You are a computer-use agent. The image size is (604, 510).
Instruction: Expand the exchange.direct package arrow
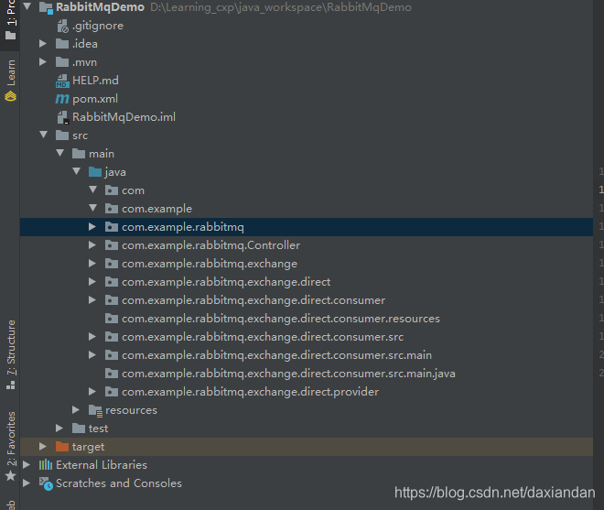click(x=92, y=281)
